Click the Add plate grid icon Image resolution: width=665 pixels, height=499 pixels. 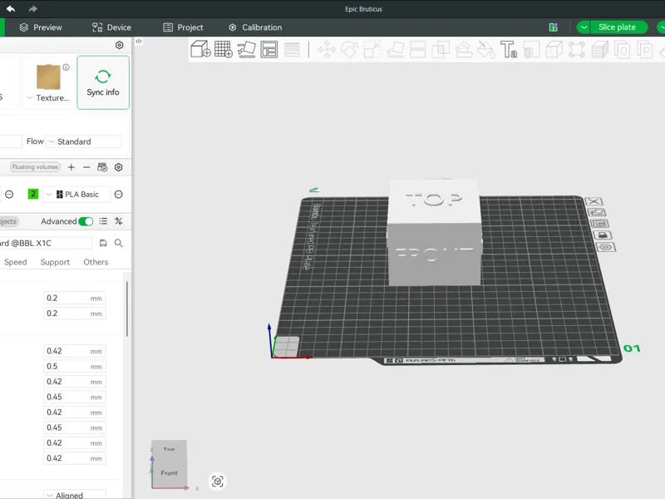pos(224,49)
